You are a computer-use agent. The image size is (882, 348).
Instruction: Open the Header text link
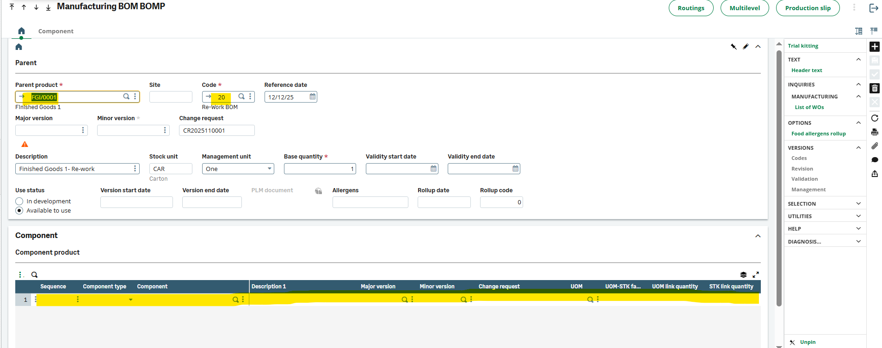point(807,70)
